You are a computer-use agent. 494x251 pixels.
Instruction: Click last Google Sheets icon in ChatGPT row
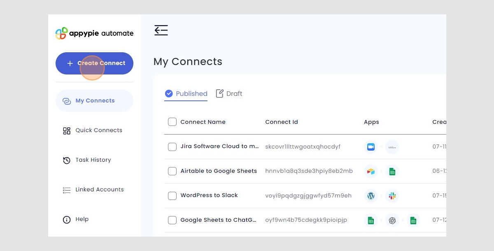coord(413,221)
